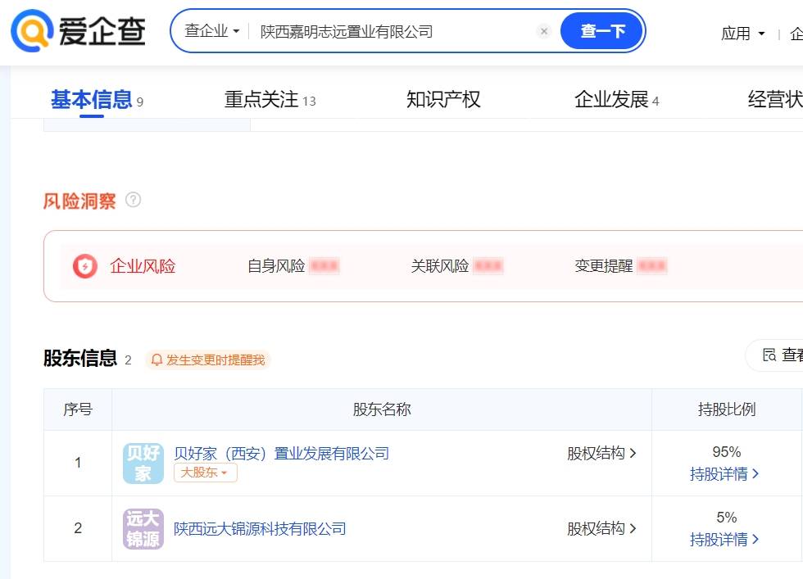Open 贝好家（西安）置业发展有限公司 company link
803x579 pixels.
[x=282, y=454]
